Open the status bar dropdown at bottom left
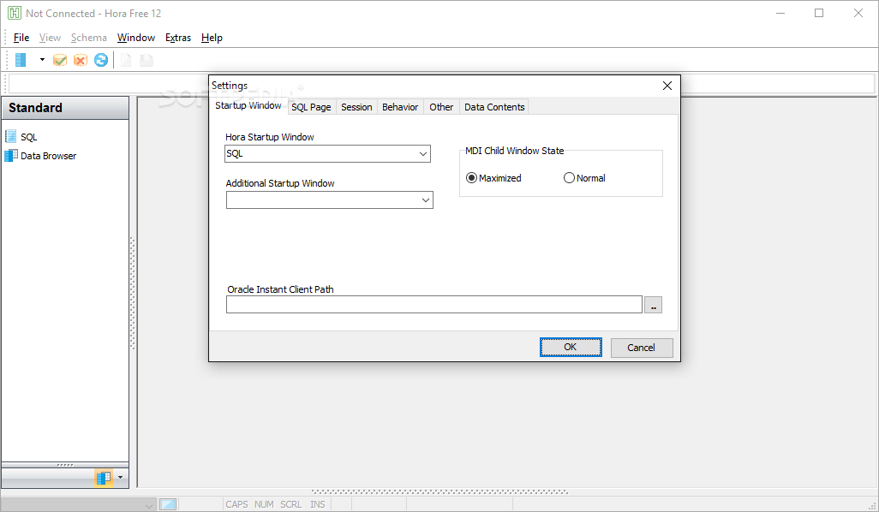The height and width of the screenshot is (512, 879). point(148,504)
